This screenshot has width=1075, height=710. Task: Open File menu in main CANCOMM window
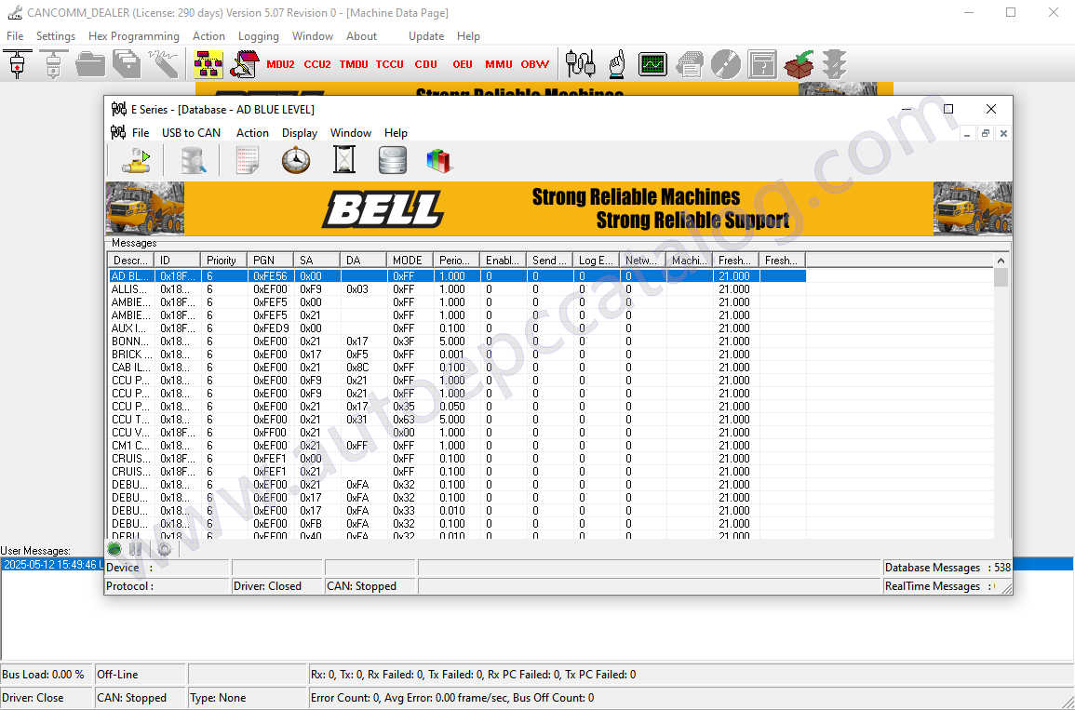tap(15, 36)
